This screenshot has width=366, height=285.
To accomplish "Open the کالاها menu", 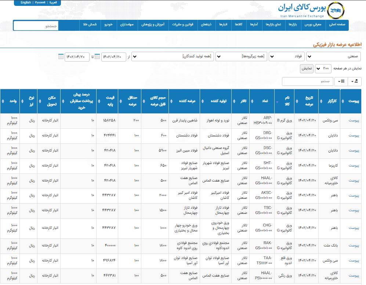I will pyautogui.click(x=239, y=25).
